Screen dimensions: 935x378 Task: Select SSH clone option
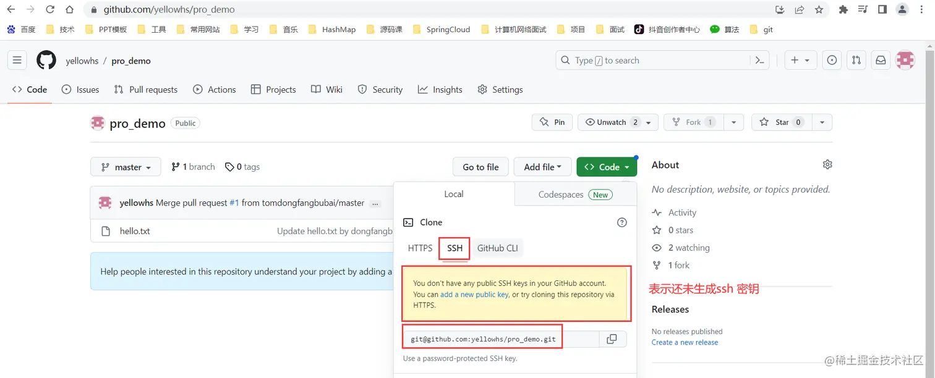tap(455, 248)
